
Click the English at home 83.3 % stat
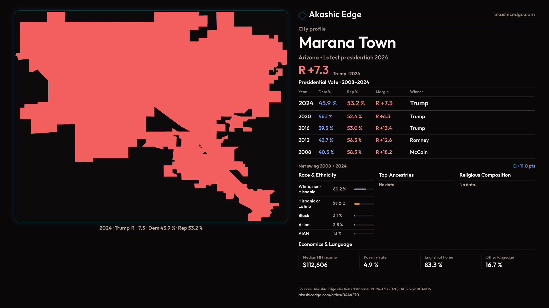click(x=433, y=265)
